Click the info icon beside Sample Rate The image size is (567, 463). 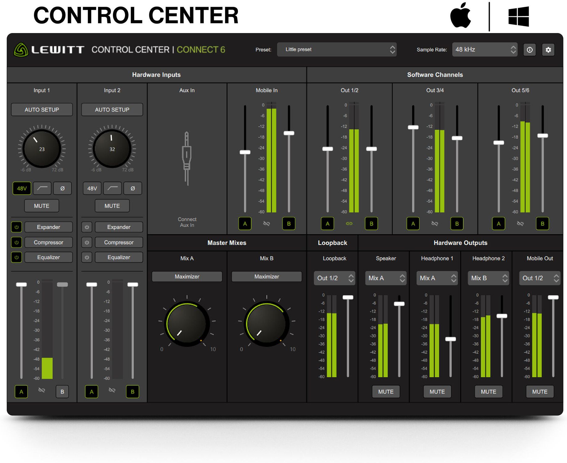(530, 50)
